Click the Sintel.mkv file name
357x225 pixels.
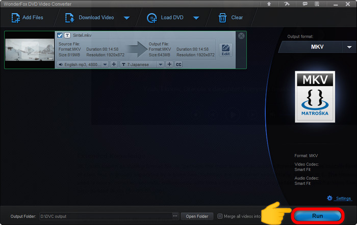pos(82,35)
